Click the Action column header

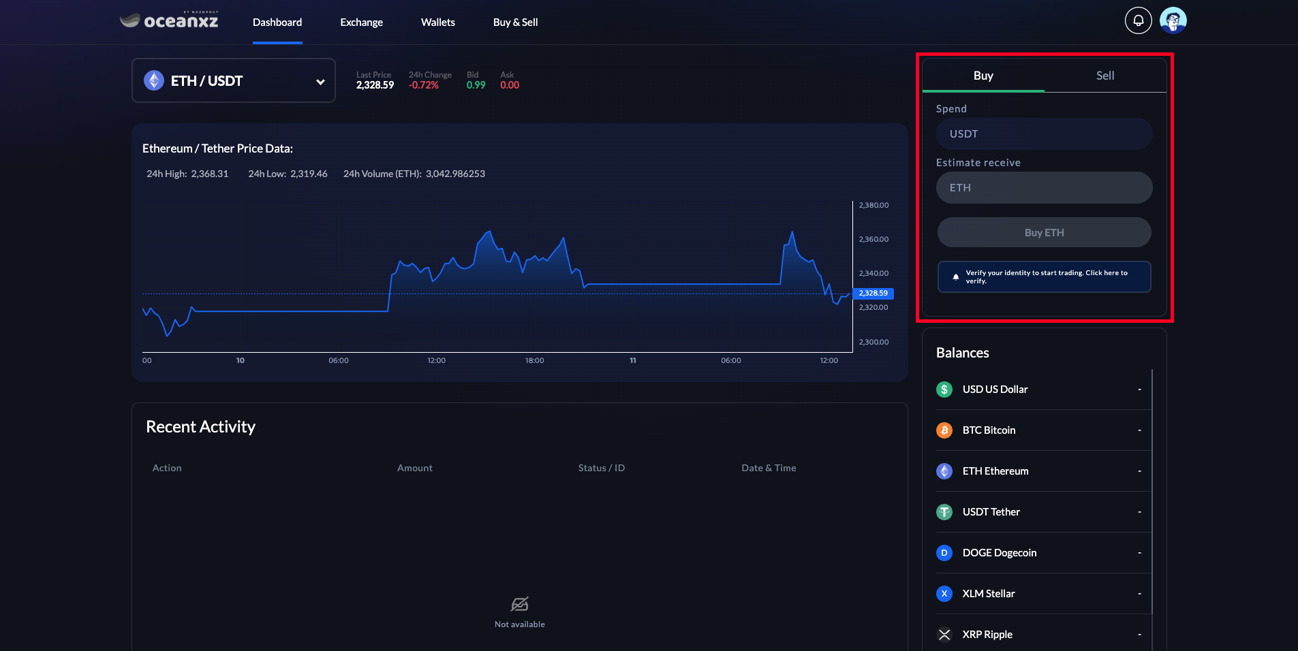click(167, 468)
